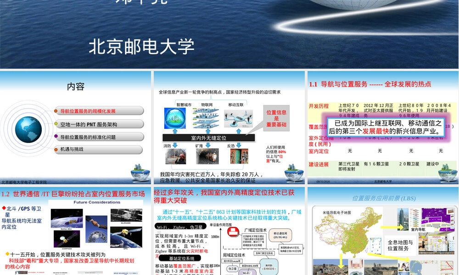Click the red printer-like device icon
459x275 pixels.
coord(233,232)
